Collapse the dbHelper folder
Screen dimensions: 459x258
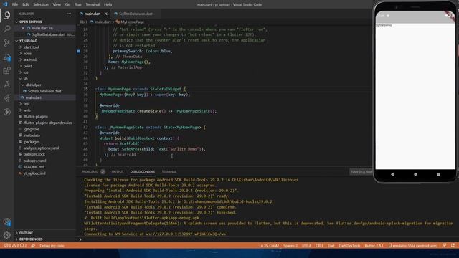tap(33, 85)
